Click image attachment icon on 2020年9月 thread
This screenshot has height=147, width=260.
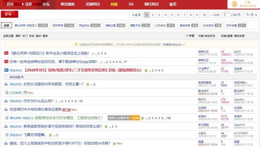pyautogui.click(x=146, y=71)
